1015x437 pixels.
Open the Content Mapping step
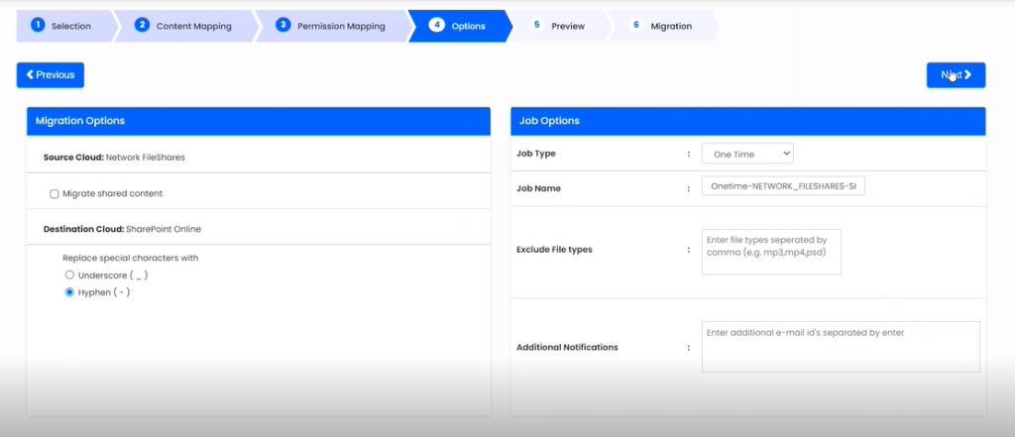click(184, 27)
